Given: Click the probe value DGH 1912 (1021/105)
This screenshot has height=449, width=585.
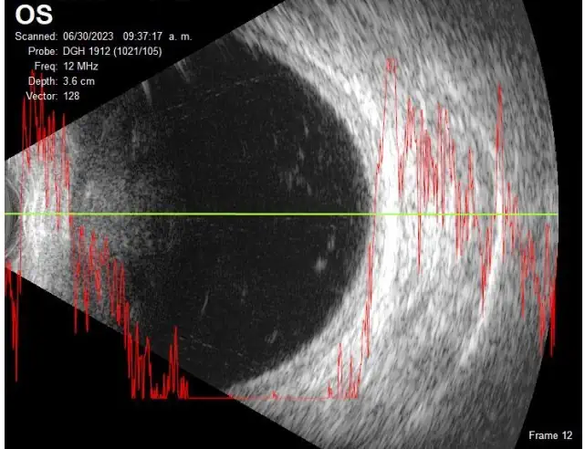Looking at the screenshot, I should coord(112,51).
